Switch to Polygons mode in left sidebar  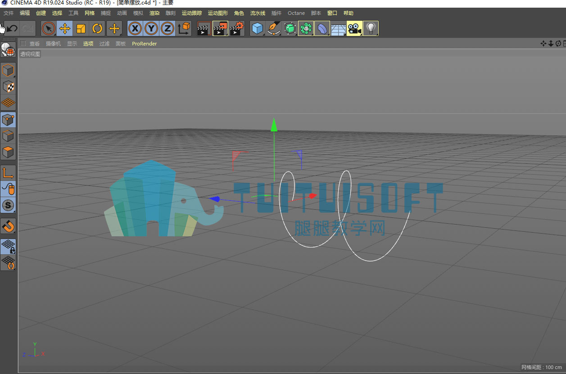8,152
